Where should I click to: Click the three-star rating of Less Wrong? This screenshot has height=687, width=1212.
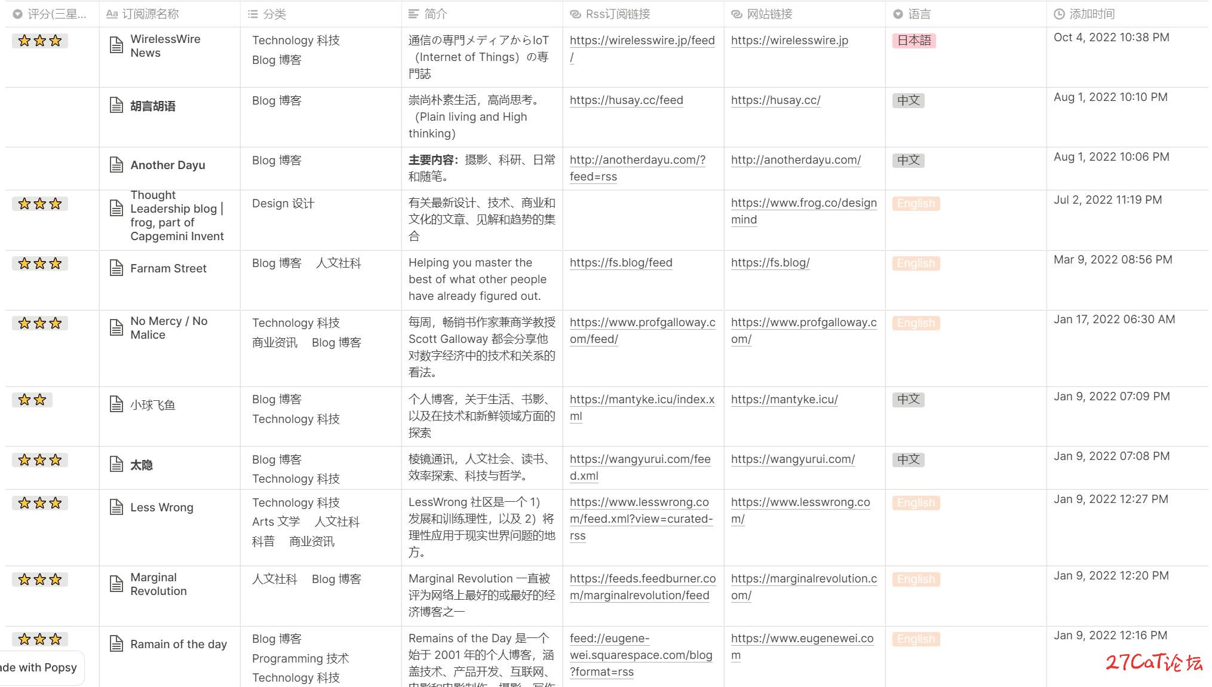tap(40, 503)
